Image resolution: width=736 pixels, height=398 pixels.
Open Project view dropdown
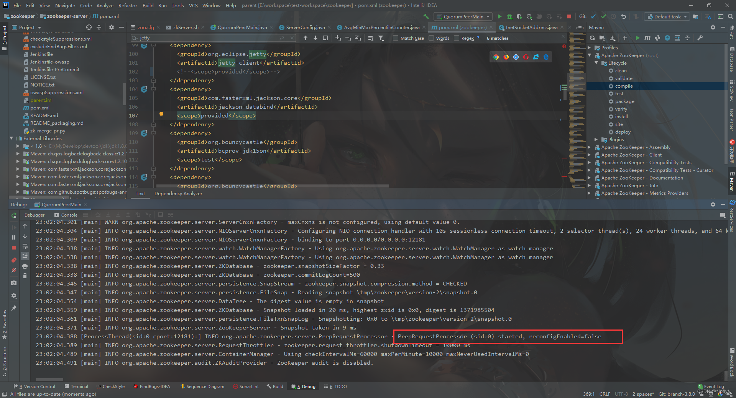point(27,27)
